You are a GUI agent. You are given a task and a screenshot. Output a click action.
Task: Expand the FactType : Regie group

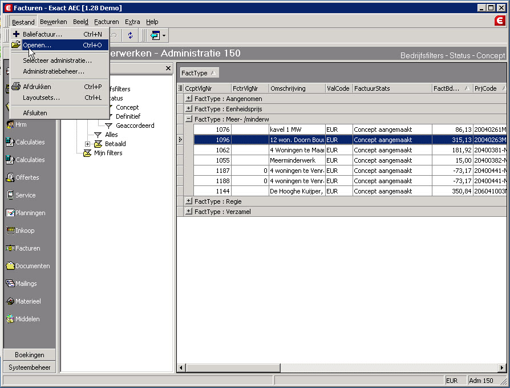tap(189, 201)
